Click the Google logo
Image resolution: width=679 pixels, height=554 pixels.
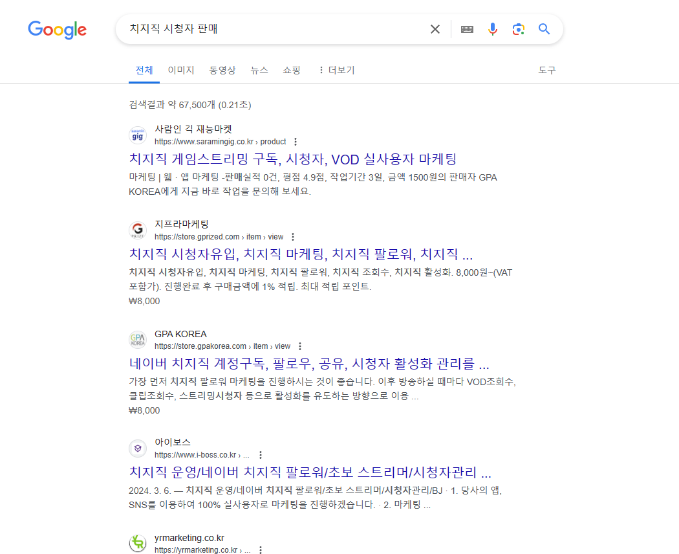point(57,30)
